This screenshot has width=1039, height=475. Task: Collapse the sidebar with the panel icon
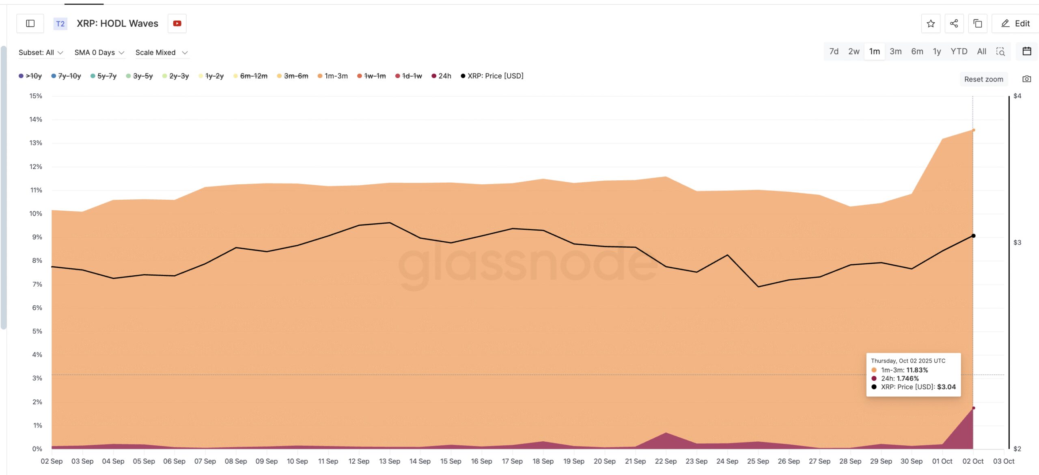coord(30,23)
